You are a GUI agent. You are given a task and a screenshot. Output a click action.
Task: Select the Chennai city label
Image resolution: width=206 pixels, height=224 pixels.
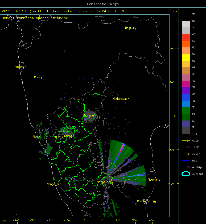153,180
